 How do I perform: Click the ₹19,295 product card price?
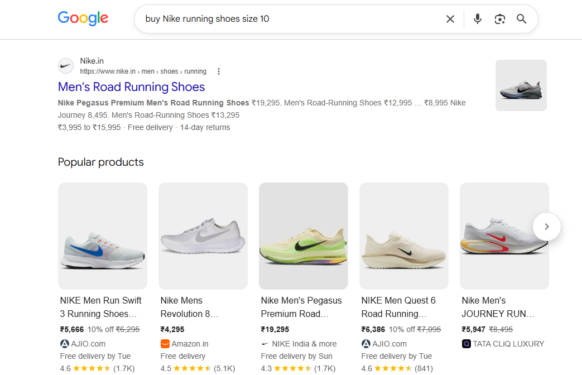coord(275,329)
